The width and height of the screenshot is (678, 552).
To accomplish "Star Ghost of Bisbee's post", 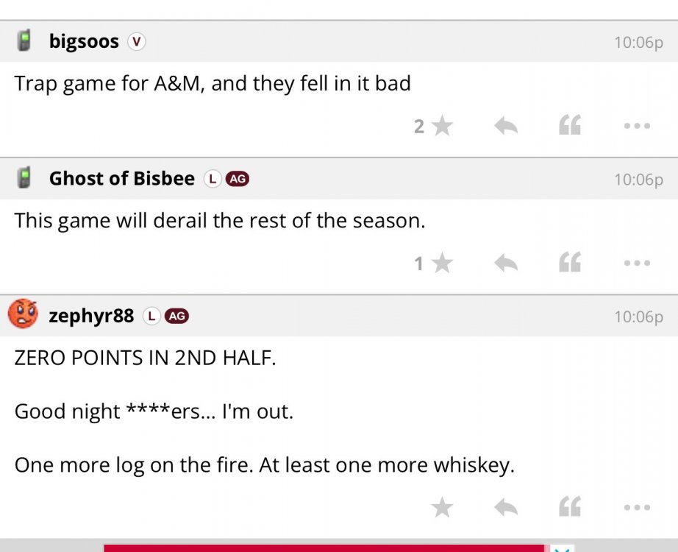I will click(x=442, y=263).
